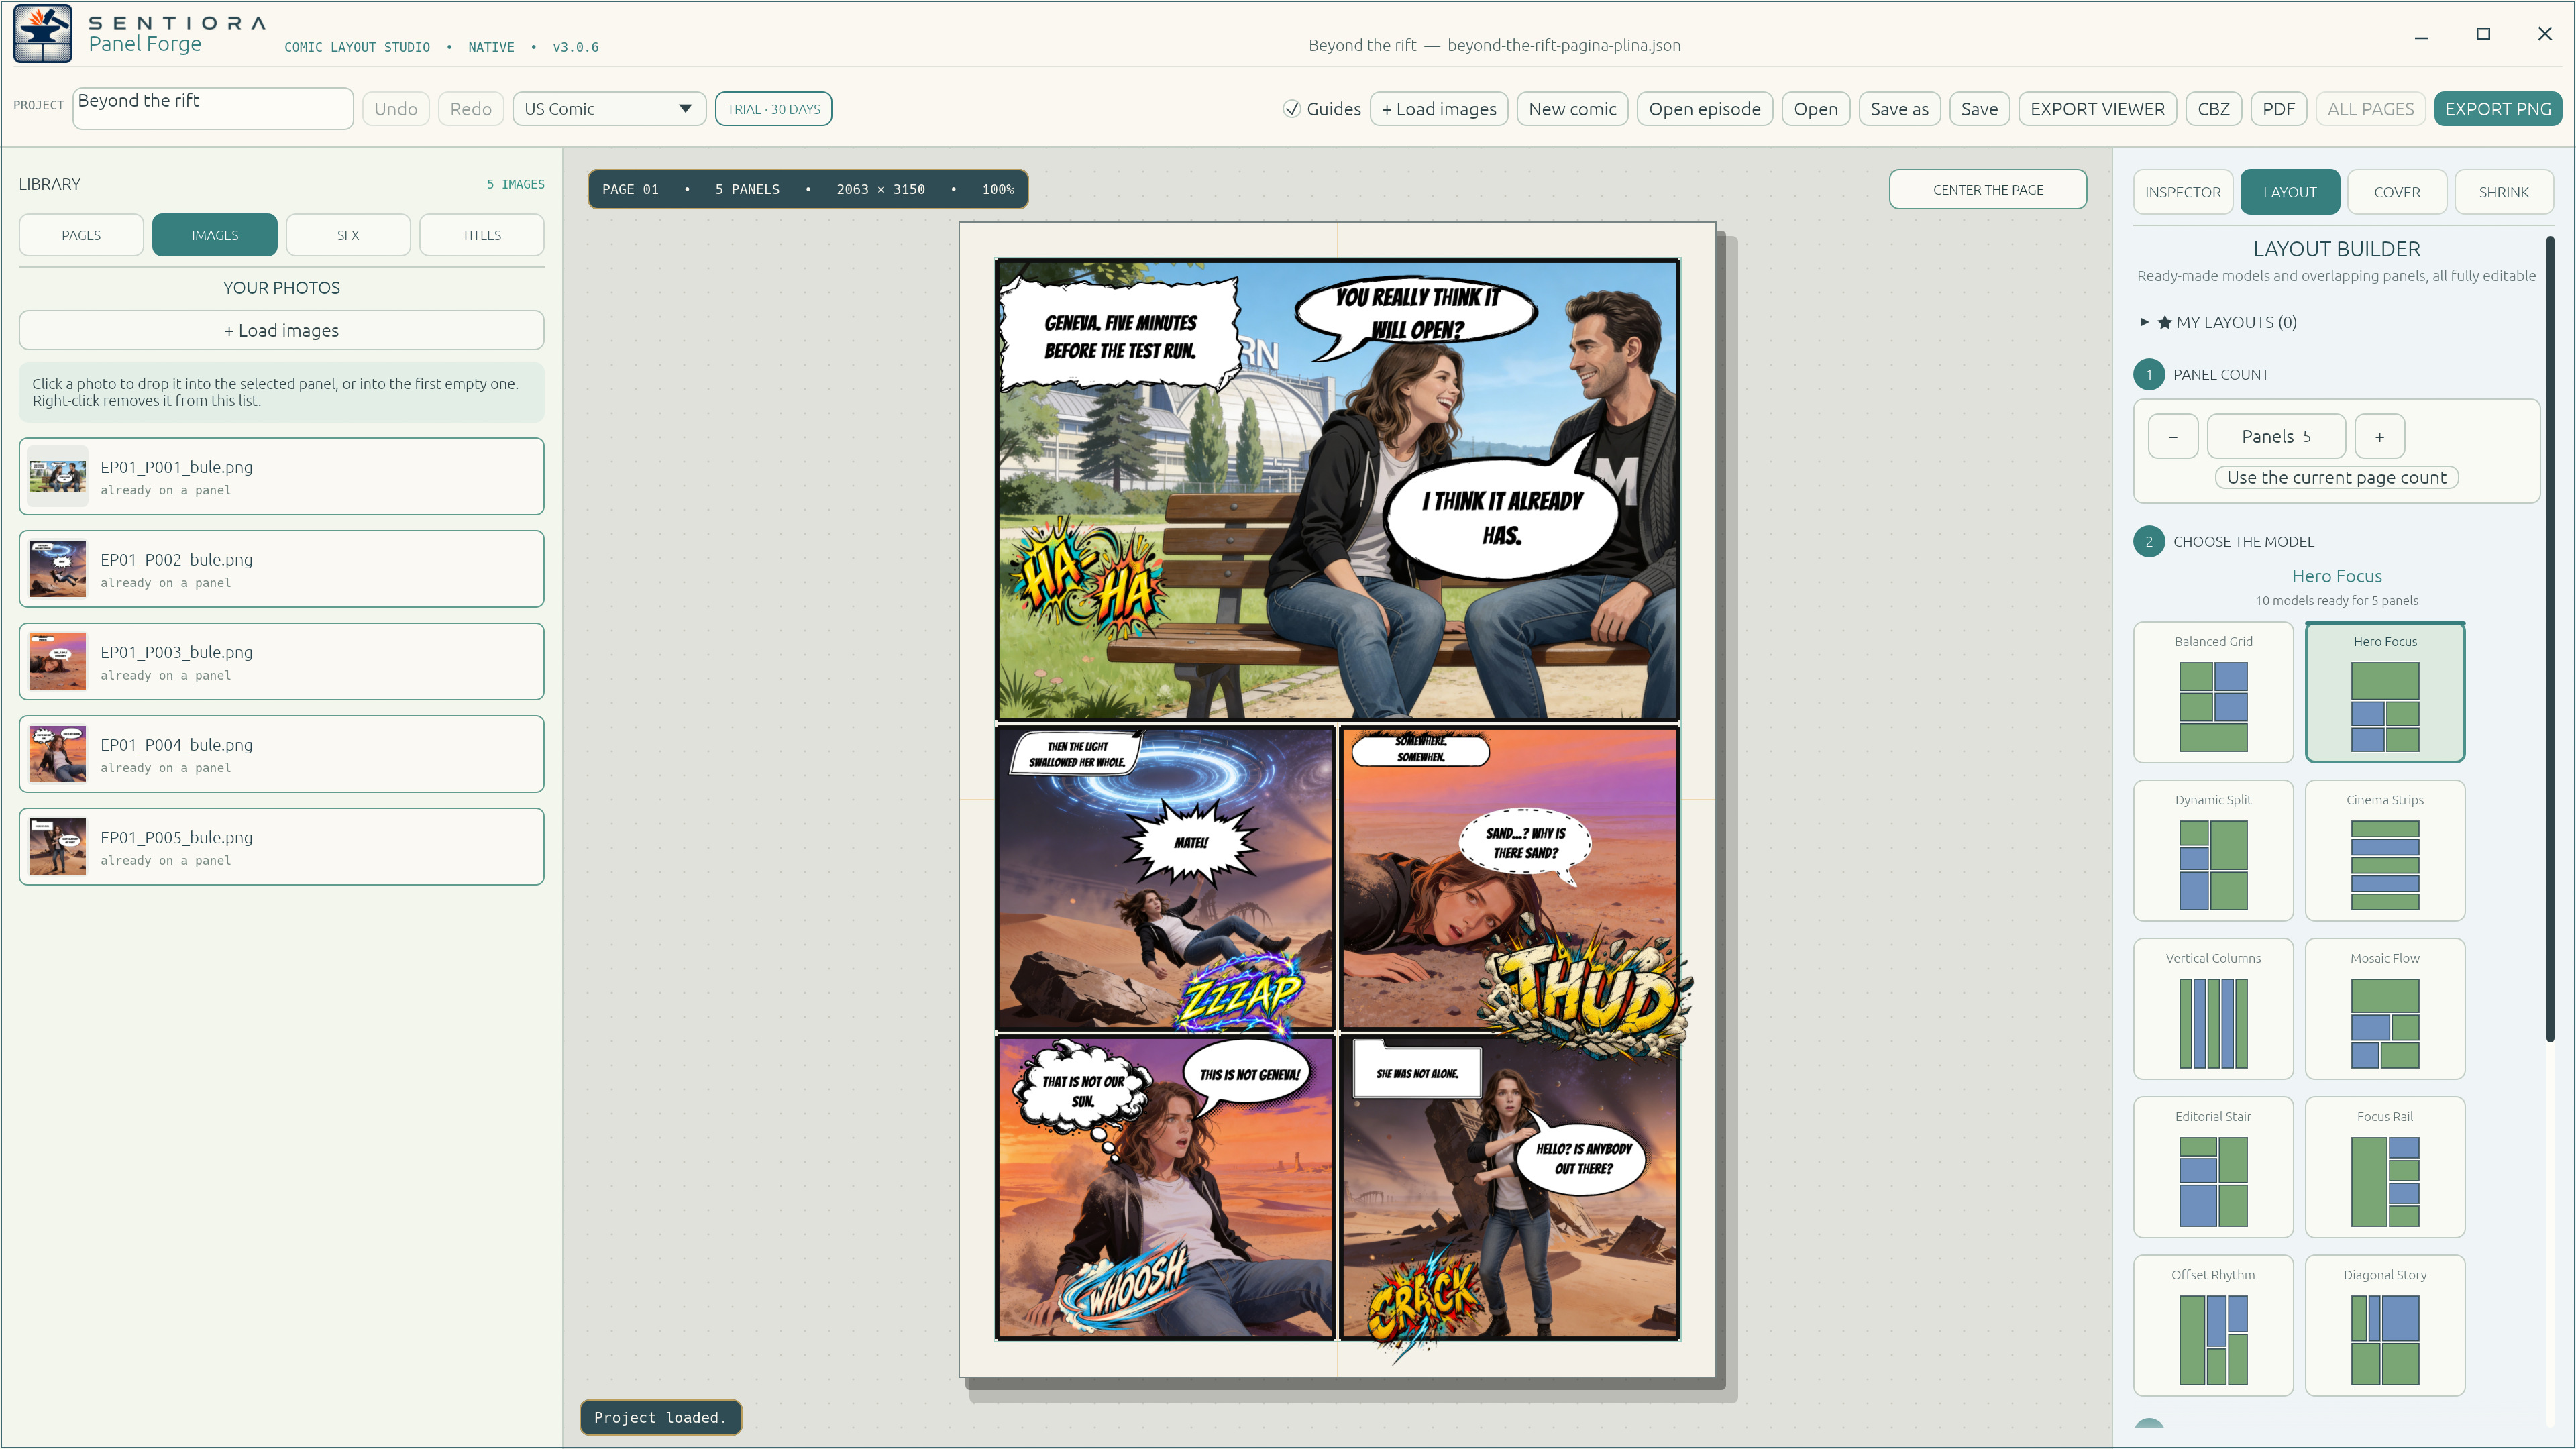Select EP01_P001_bule.png in library
Screen dimensions: 2576x1449
coord(281,476)
